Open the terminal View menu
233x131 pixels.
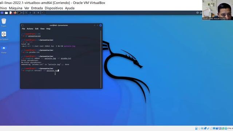click(42, 29)
